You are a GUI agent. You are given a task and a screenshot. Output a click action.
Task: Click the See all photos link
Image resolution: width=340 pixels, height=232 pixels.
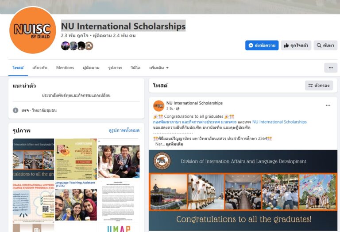click(x=124, y=130)
